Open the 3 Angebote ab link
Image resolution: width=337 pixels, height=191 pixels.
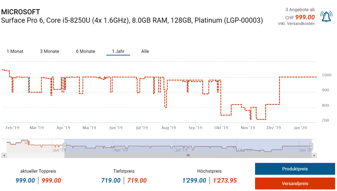(x=300, y=10)
